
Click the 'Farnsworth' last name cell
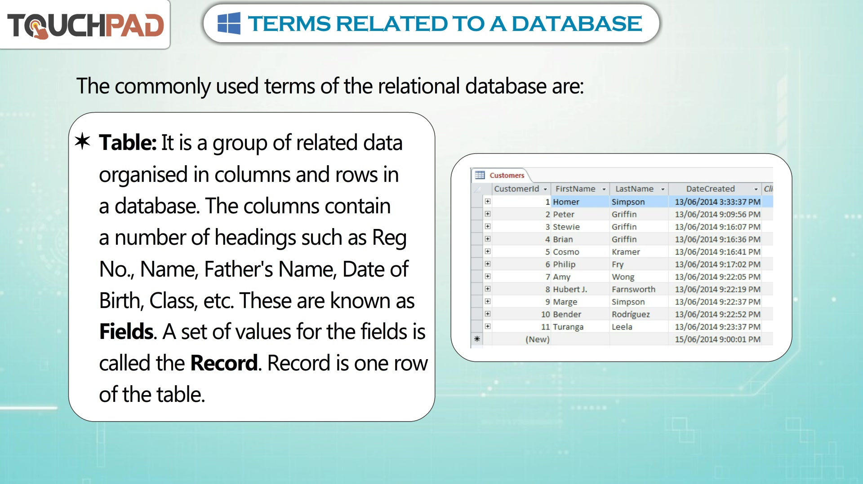point(639,289)
